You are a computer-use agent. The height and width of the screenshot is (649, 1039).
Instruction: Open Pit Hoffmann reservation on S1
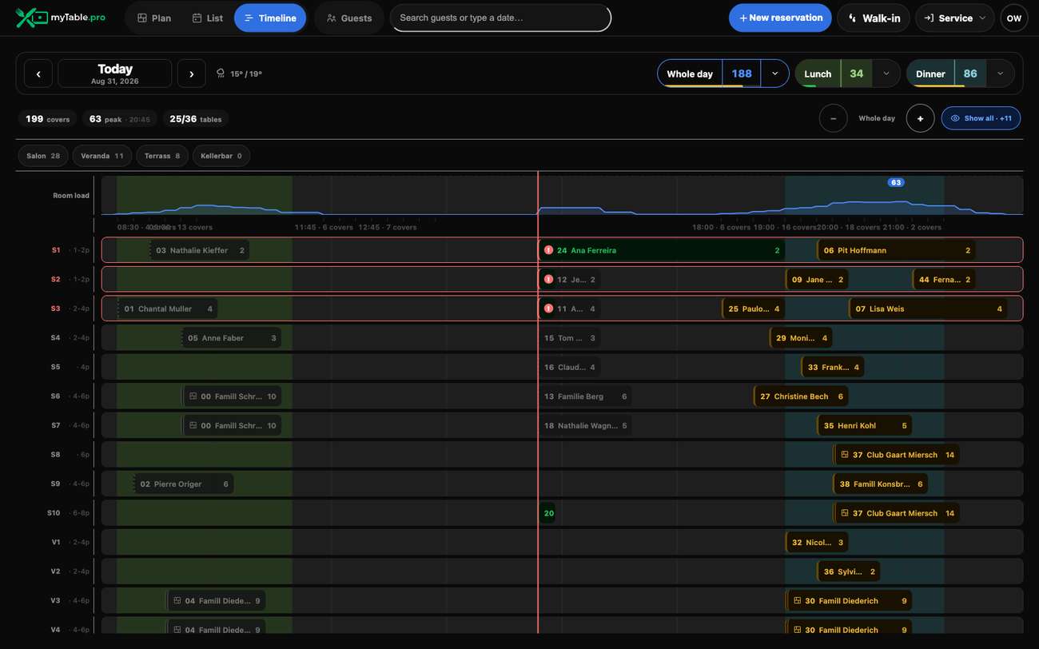(897, 250)
